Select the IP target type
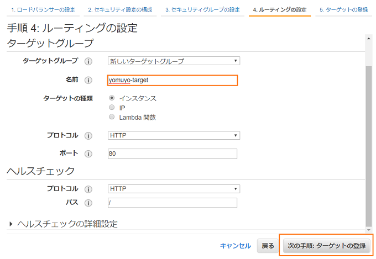The height and width of the screenshot is (259, 376). coord(112,108)
